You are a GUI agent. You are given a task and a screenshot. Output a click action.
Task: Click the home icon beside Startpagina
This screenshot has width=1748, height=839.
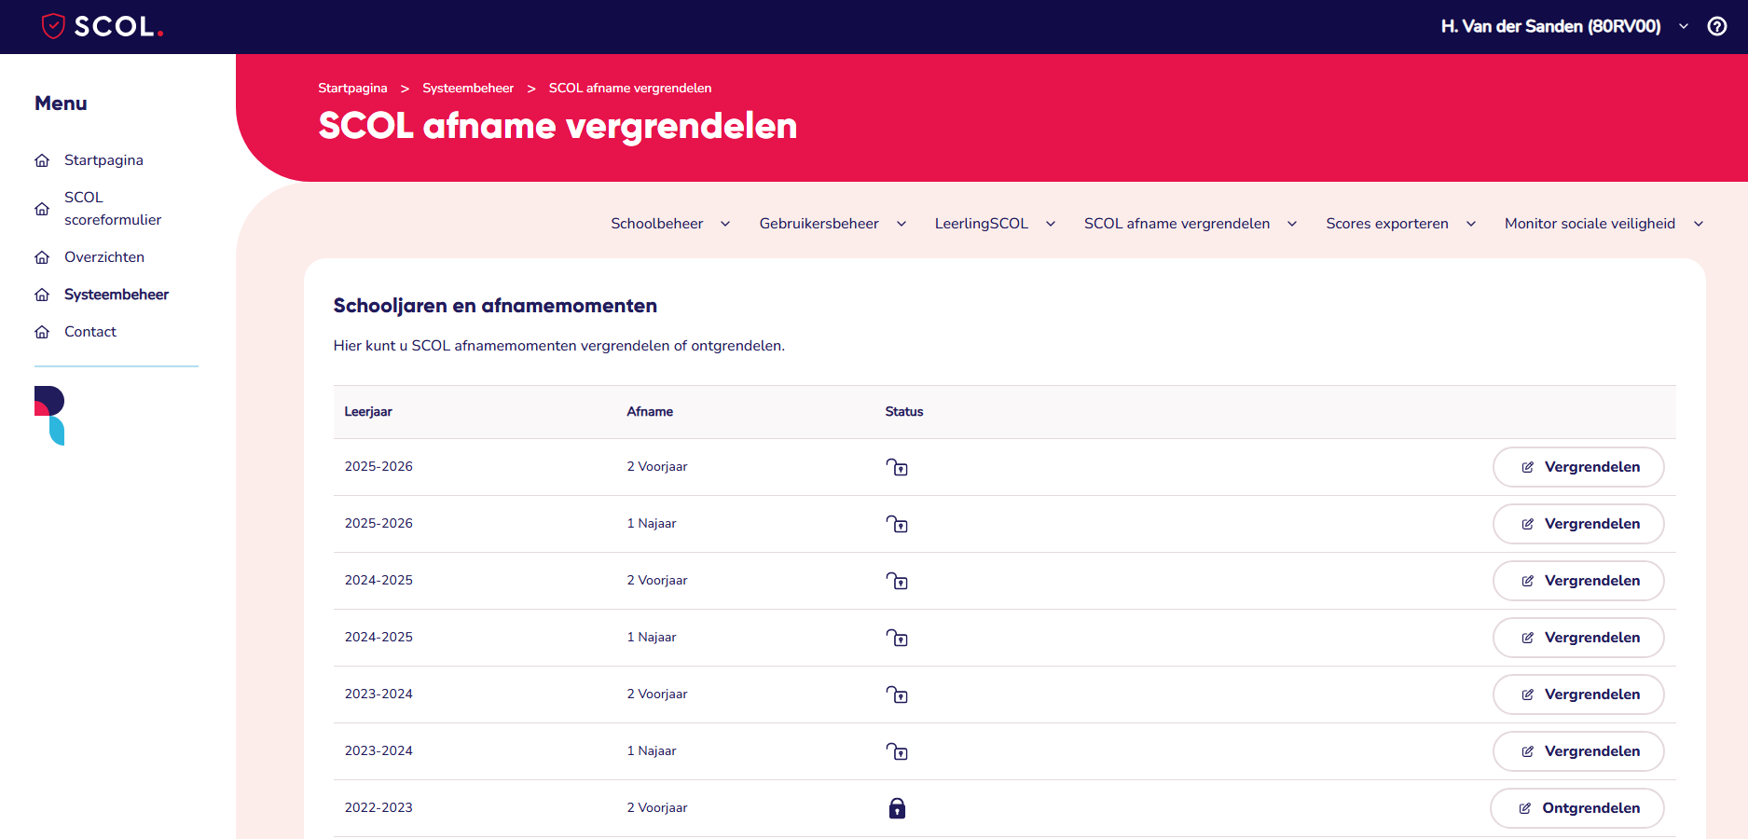(42, 160)
